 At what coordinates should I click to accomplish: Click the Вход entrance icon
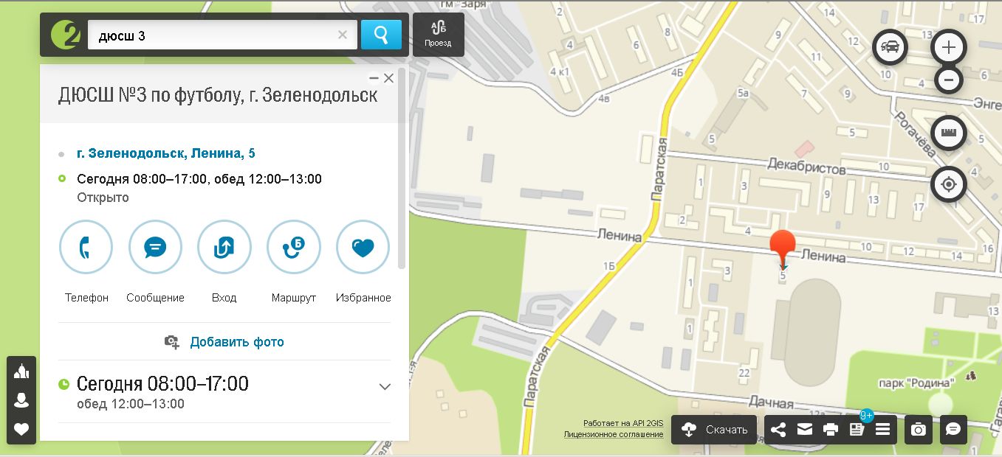(224, 247)
